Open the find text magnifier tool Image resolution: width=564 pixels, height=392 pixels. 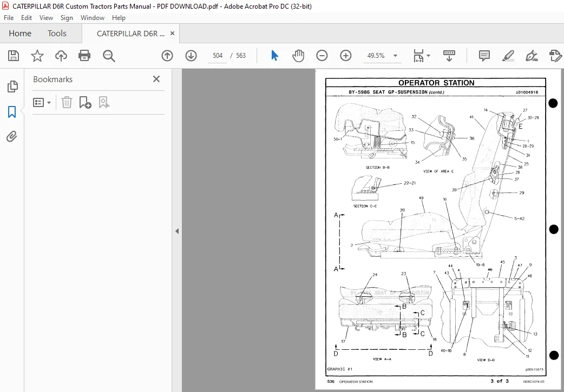pyautogui.click(x=109, y=56)
